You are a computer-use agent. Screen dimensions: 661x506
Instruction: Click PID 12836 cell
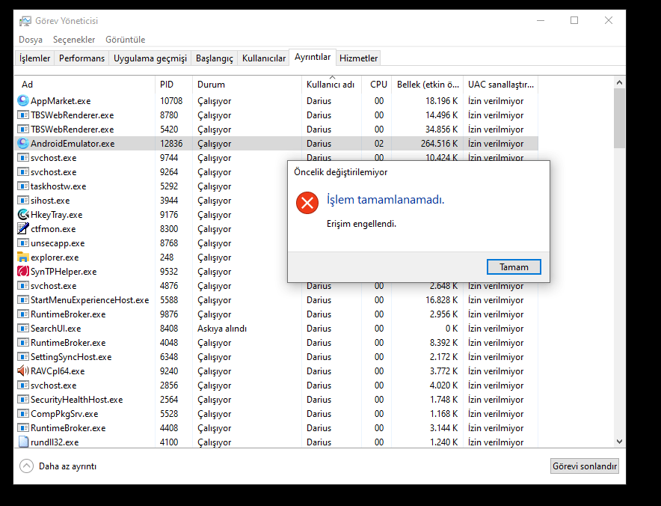coord(171,144)
